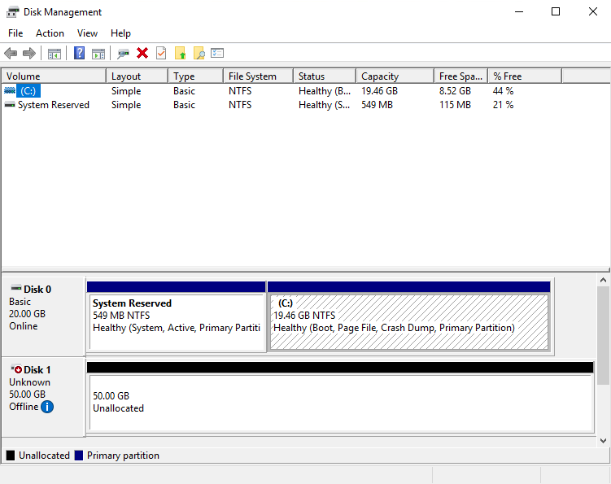Viewport: 611px width, 484px height.
Task: Click the Disk Management title bar icon
Action: (x=12, y=12)
